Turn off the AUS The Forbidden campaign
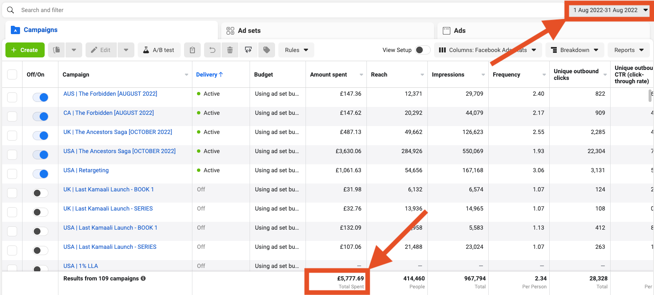The height and width of the screenshot is (295, 654). (x=40, y=97)
